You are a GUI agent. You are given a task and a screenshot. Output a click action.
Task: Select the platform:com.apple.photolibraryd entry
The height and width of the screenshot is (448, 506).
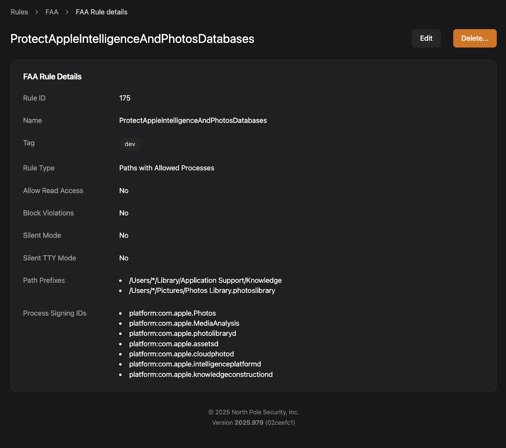click(182, 333)
